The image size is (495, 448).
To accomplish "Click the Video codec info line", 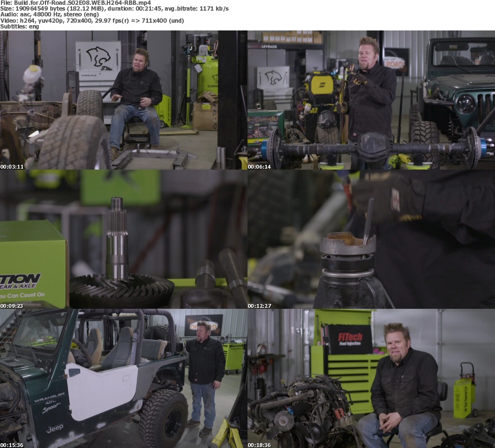I will (x=92, y=20).
